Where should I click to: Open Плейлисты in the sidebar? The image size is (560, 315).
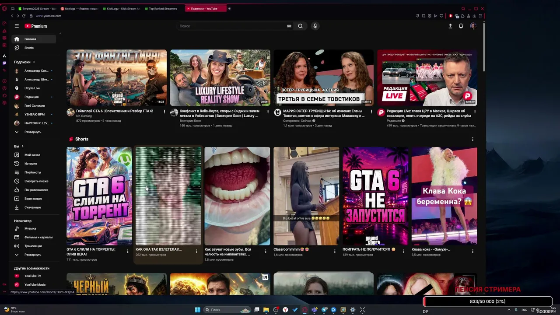[34, 172]
